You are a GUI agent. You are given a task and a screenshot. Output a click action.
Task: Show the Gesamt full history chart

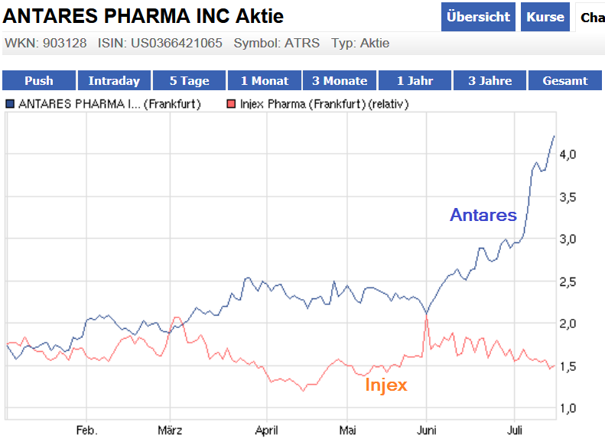point(564,80)
